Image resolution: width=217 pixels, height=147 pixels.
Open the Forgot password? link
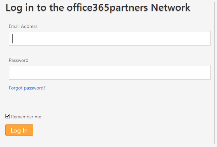[x=27, y=88]
